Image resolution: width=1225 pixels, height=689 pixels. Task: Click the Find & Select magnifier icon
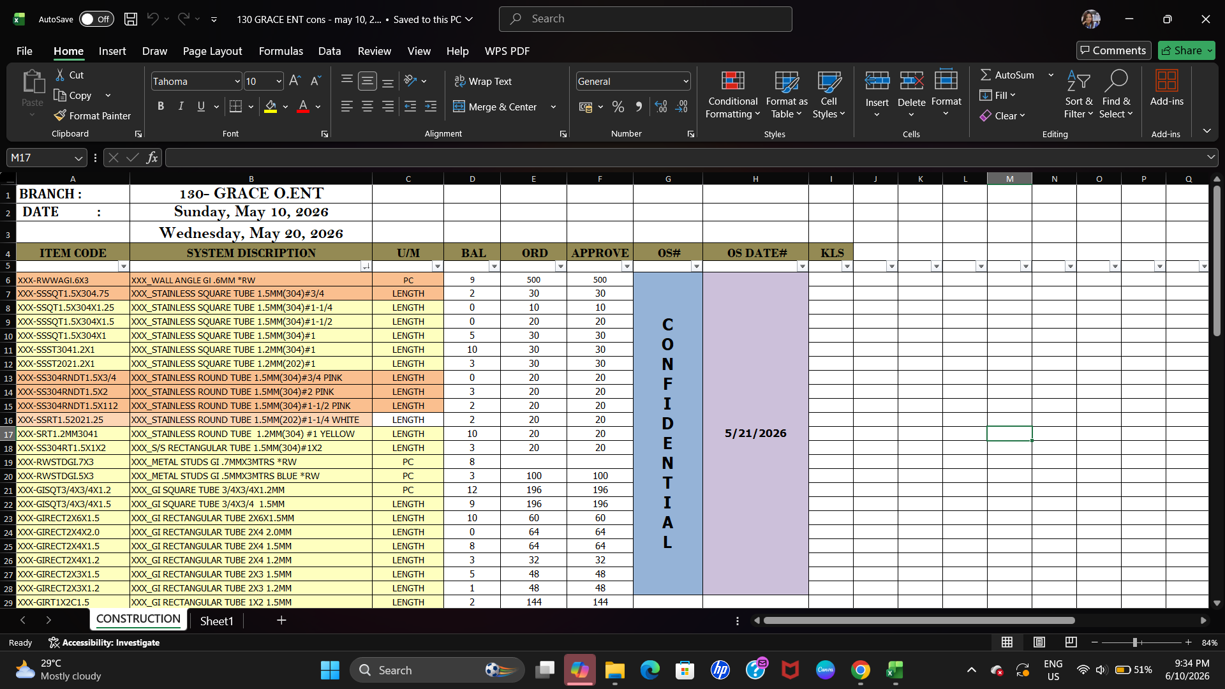pyautogui.click(x=1116, y=80)
